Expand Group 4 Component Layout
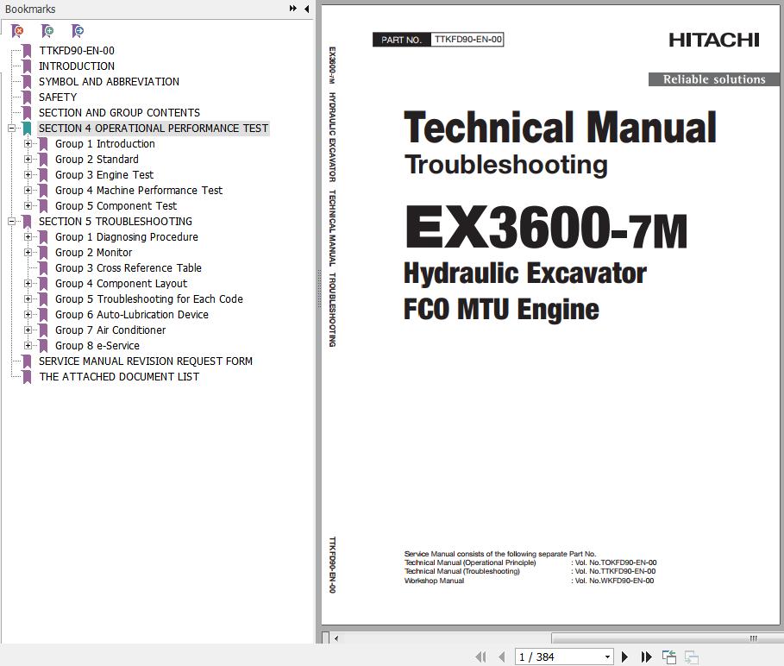The height and width of the screenshot is (666, 784). [x=28, y=284]
